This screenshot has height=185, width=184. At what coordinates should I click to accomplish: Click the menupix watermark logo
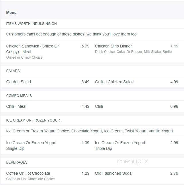point(133,162)
